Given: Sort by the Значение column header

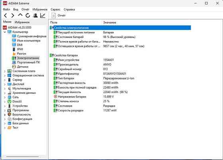Looking at the screenshot, I should pyautogui.click(x=110, y=22).
